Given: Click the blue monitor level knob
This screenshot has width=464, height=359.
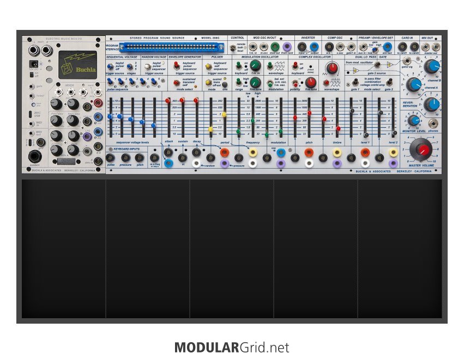Looking at the screenshot, I should click(414, 121).
